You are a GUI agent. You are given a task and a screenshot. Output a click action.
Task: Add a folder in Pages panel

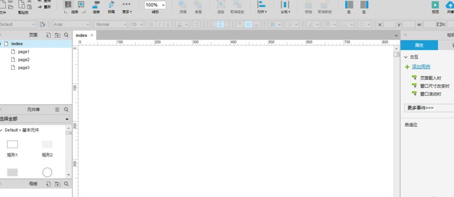58,35
